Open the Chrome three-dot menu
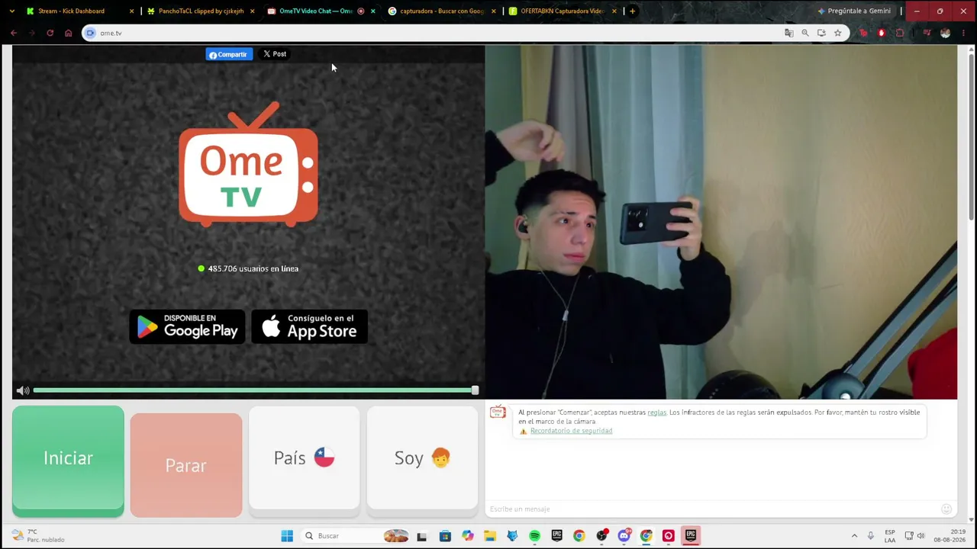Screen dimensions: 977x549 tap(963, 33)
